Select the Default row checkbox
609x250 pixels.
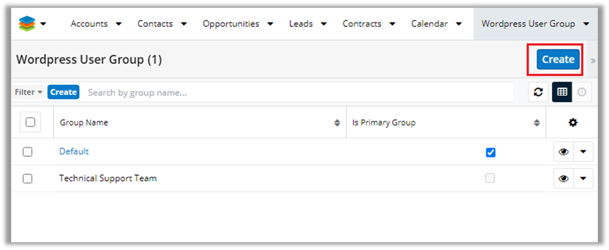27,152
